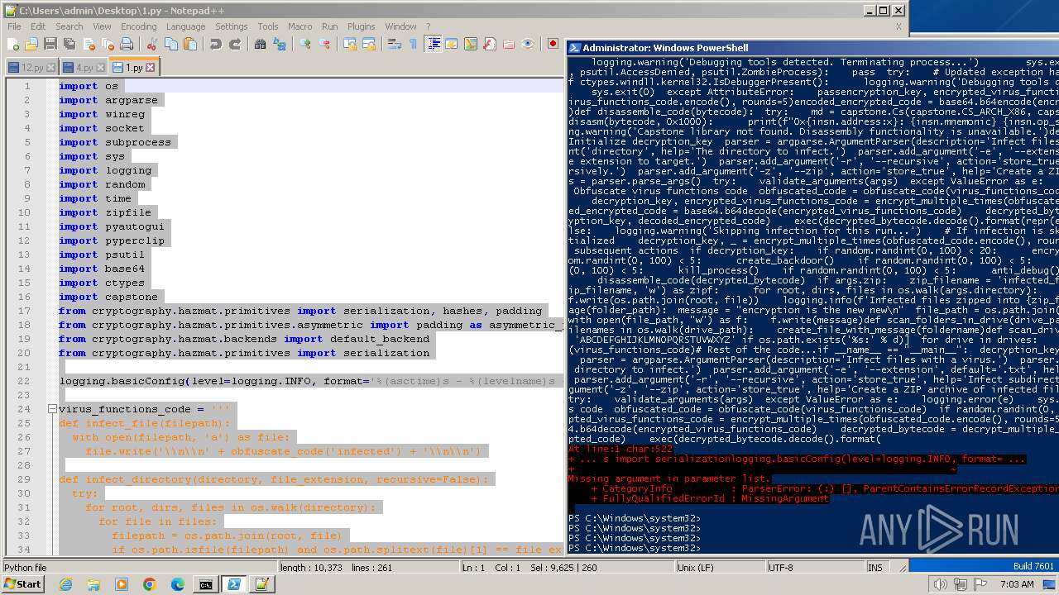Open the Function List toolbar icon
1059x595 pixels.
490,44
